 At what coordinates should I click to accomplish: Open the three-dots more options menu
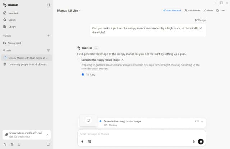click(x=223, y=11)
